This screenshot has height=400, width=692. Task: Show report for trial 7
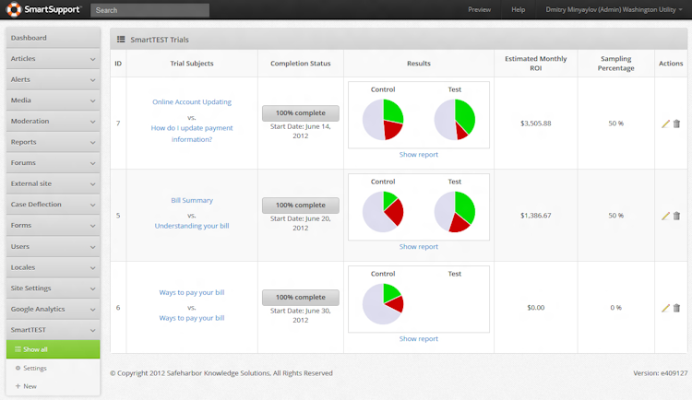(418, 154)
